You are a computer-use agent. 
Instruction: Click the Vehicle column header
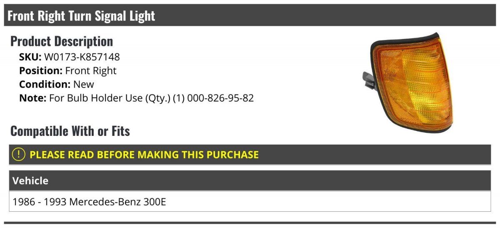(30, 181)
